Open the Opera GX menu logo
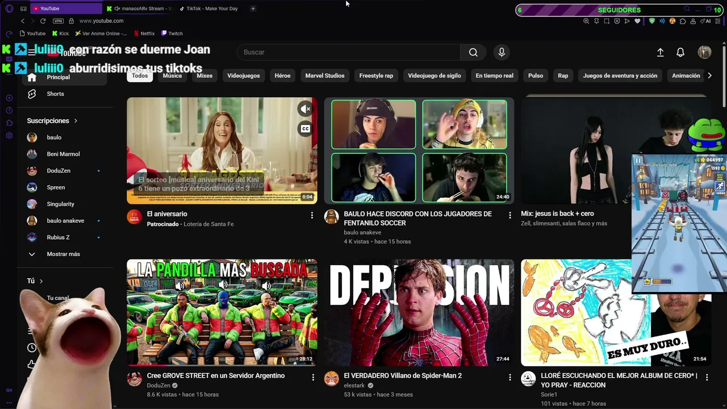Screen dimensions: 727x409 point(9,9)
